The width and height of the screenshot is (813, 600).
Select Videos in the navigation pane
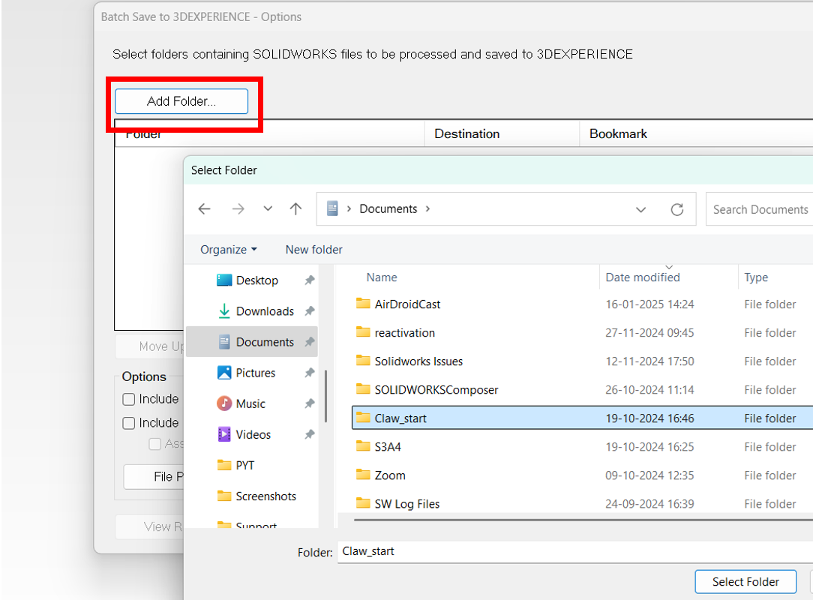tap(253, 434)
